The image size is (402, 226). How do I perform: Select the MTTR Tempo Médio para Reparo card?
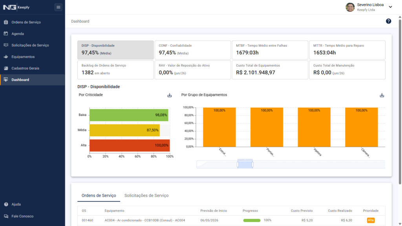pos(347,50)
